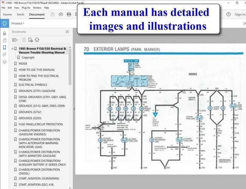Click the bookmark icon beside Copyright

pyautogui.click(x=19, y=57)
